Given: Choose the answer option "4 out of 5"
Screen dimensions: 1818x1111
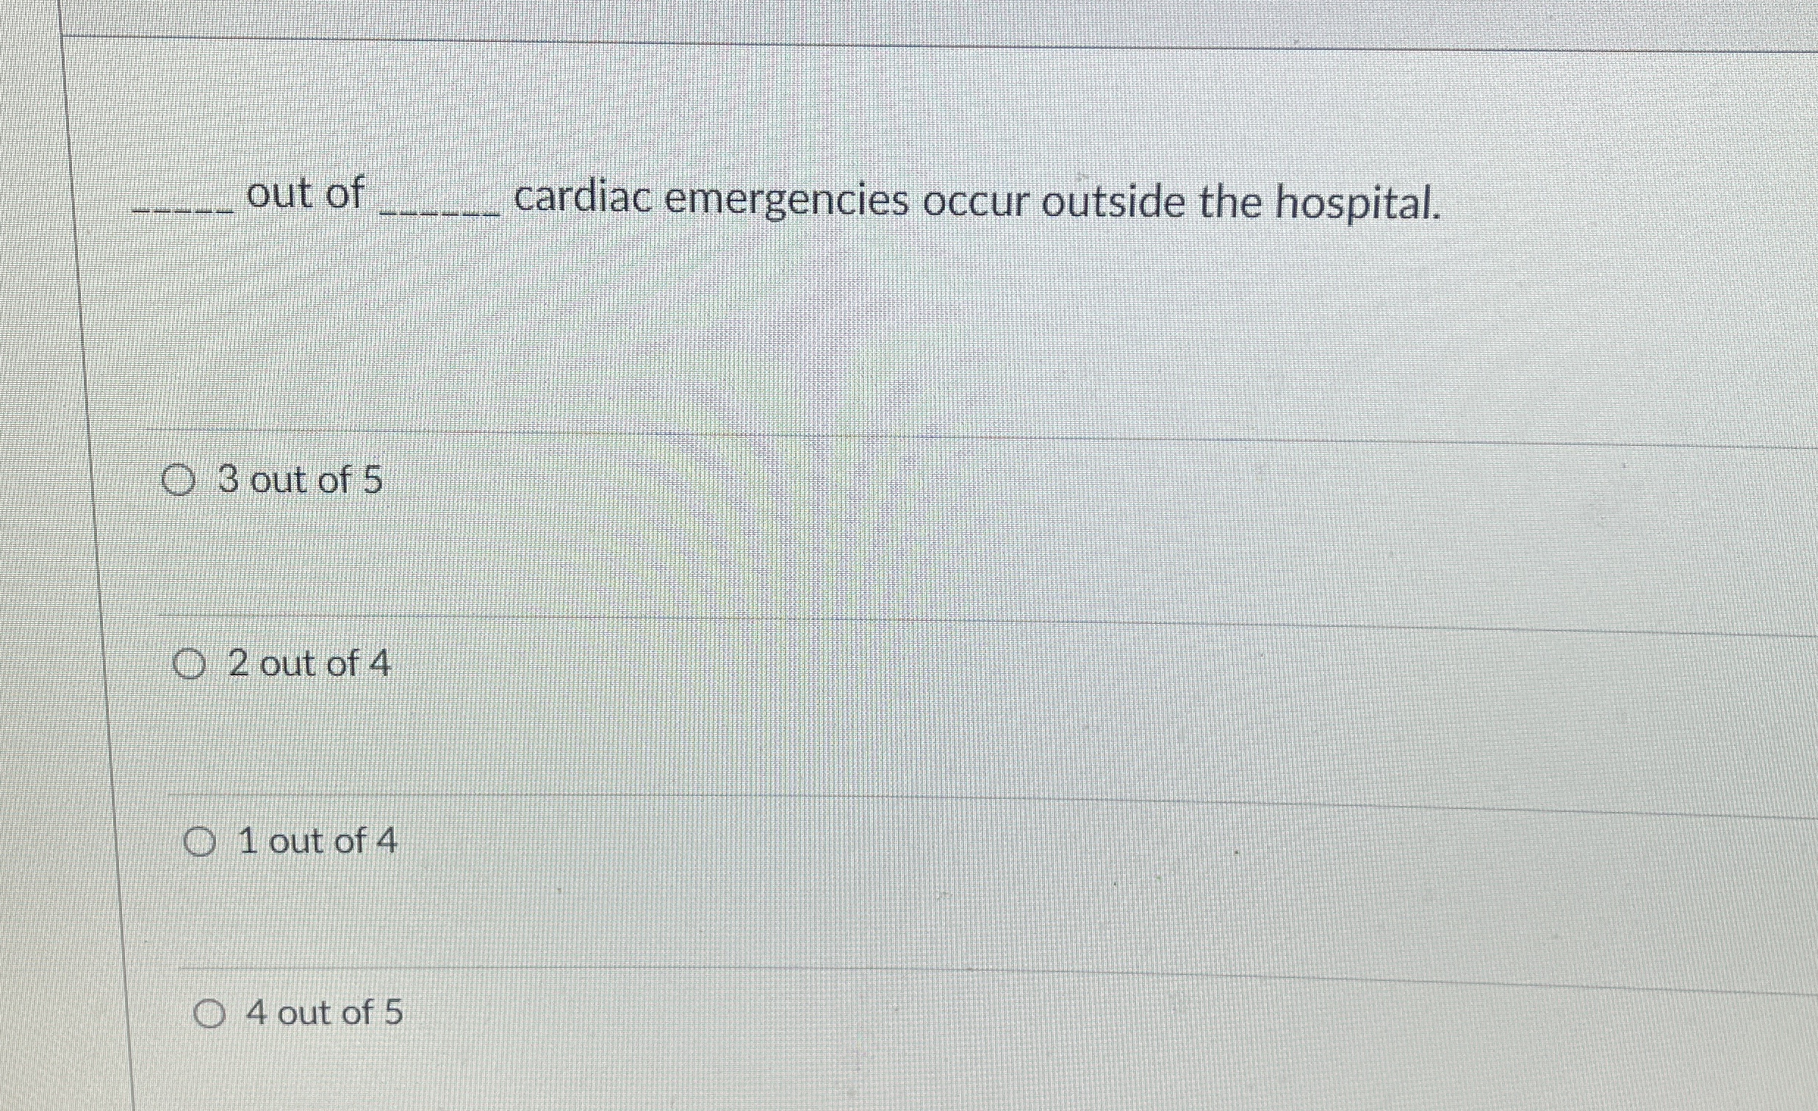Looking at the screenshot, I should click(326, 1012).
